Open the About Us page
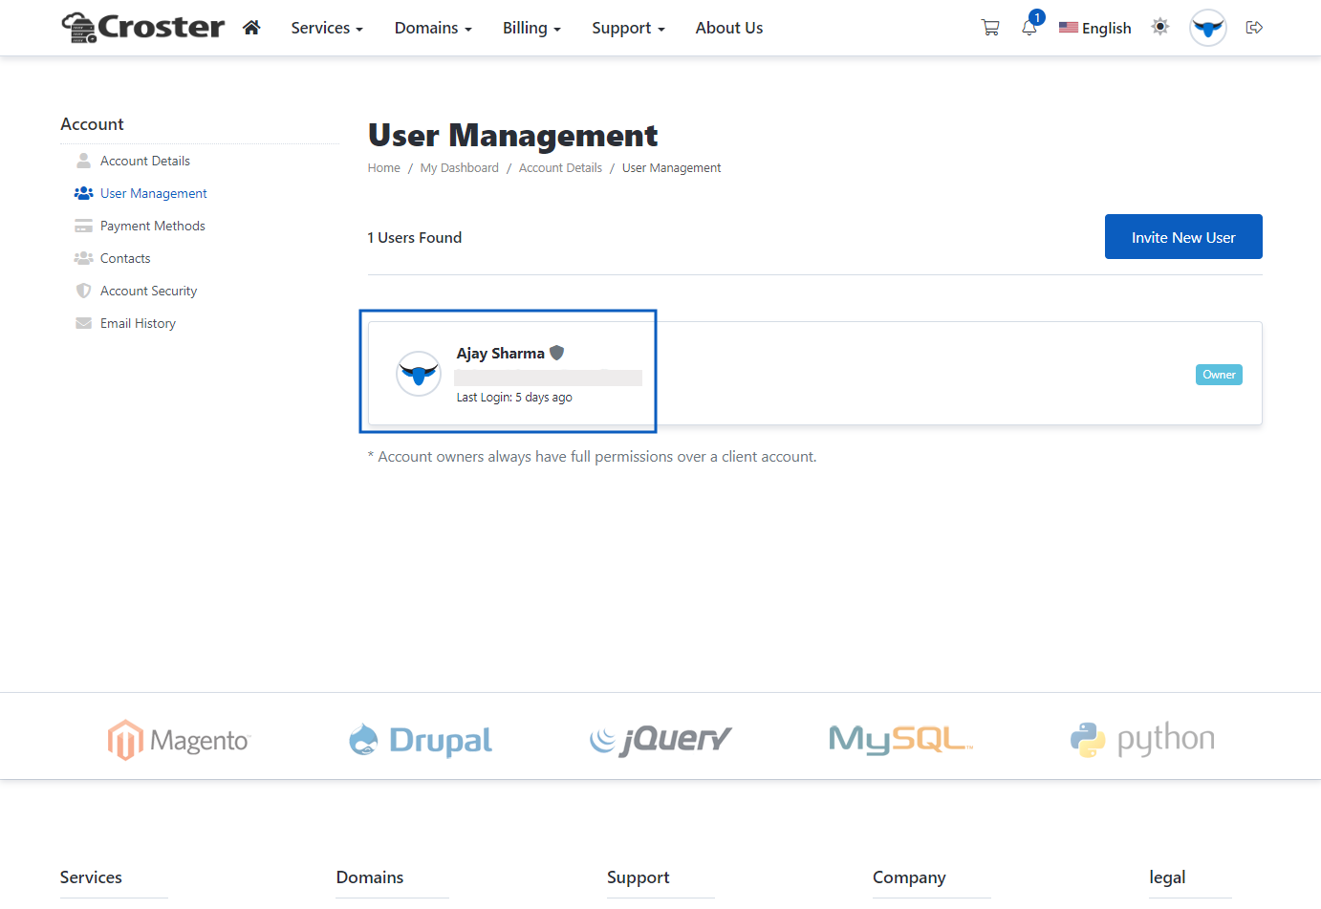 [728, 28]
